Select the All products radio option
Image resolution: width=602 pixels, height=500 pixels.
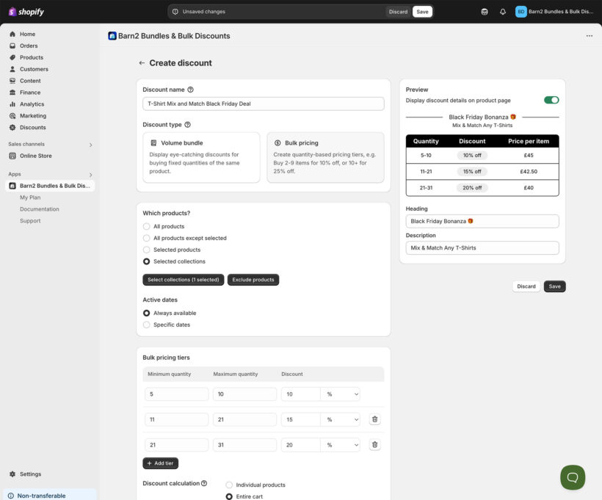pos(147,226)
